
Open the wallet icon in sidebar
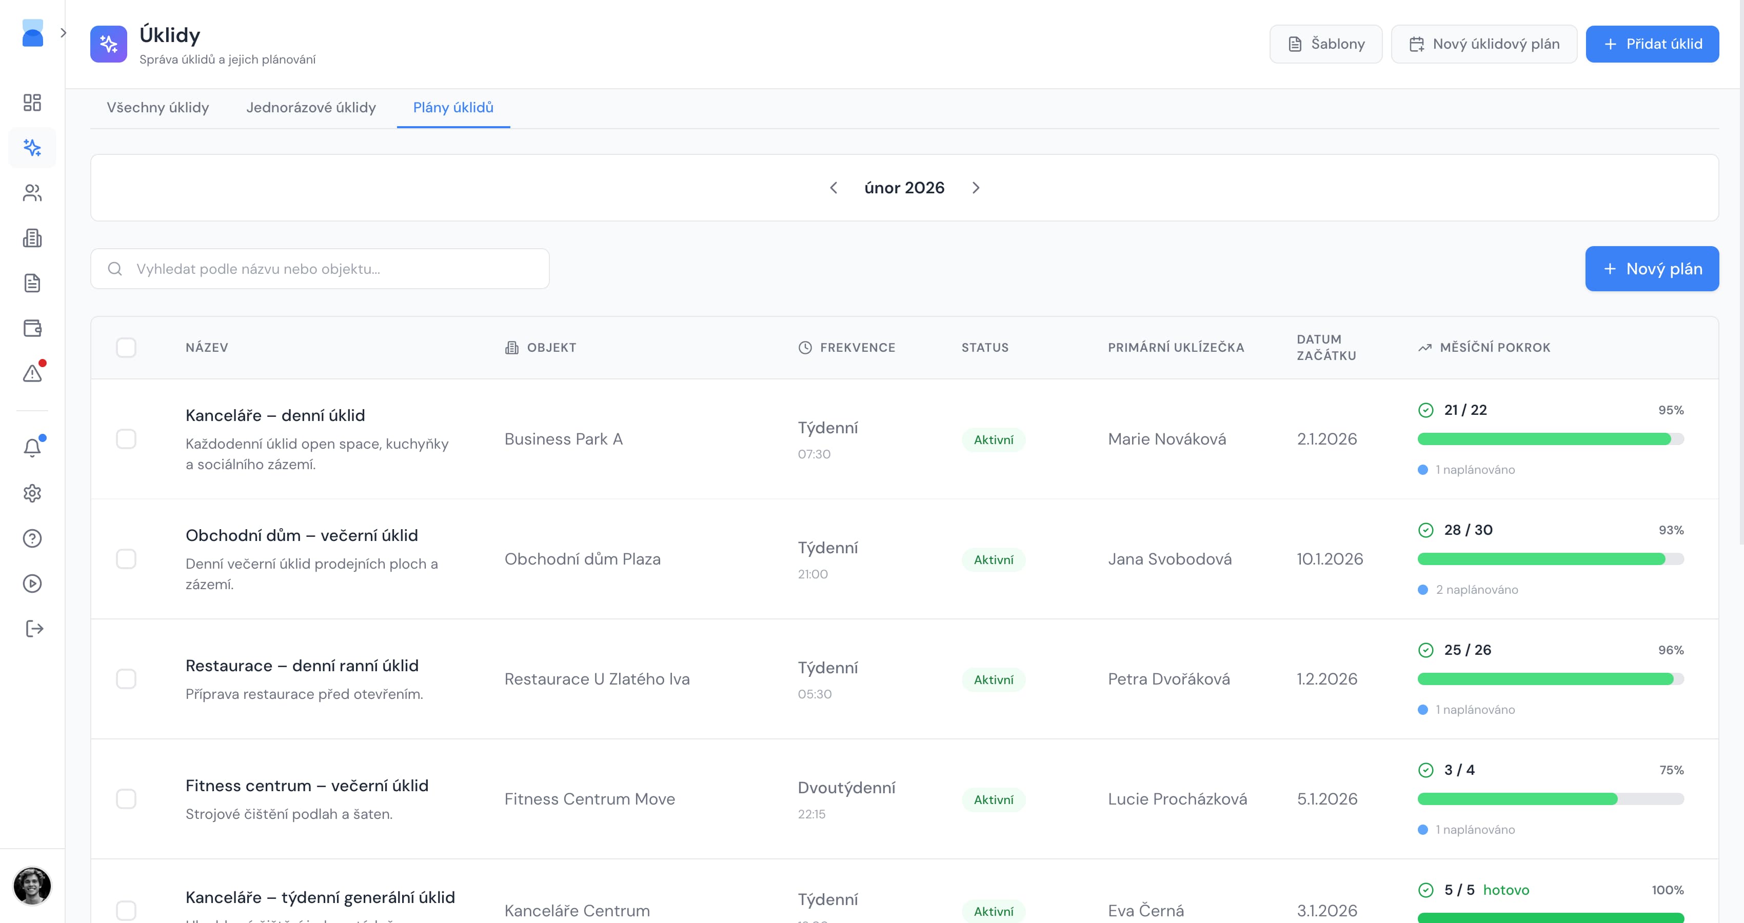coord(32,328)
